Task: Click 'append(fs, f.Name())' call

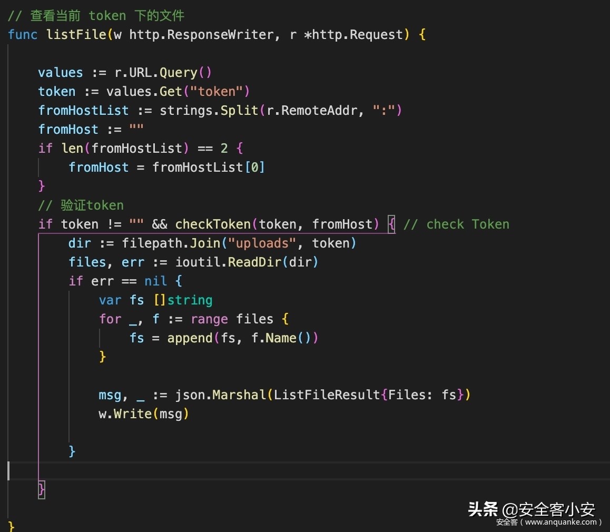Action: click(243, 338)
